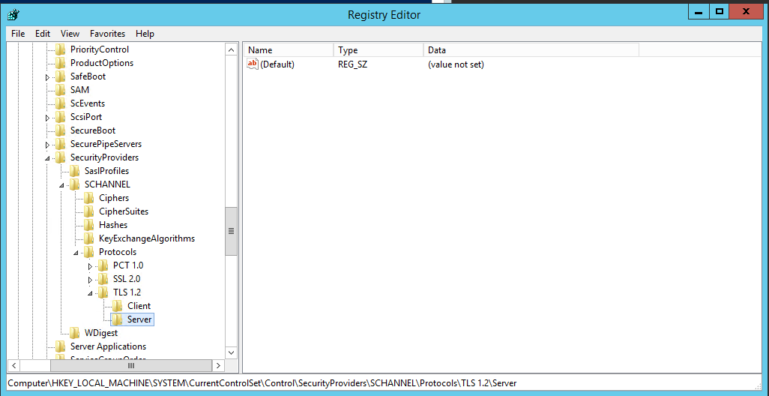
Task: Click the tree pane scroll down arrow
Action: [x=231, y=352]
